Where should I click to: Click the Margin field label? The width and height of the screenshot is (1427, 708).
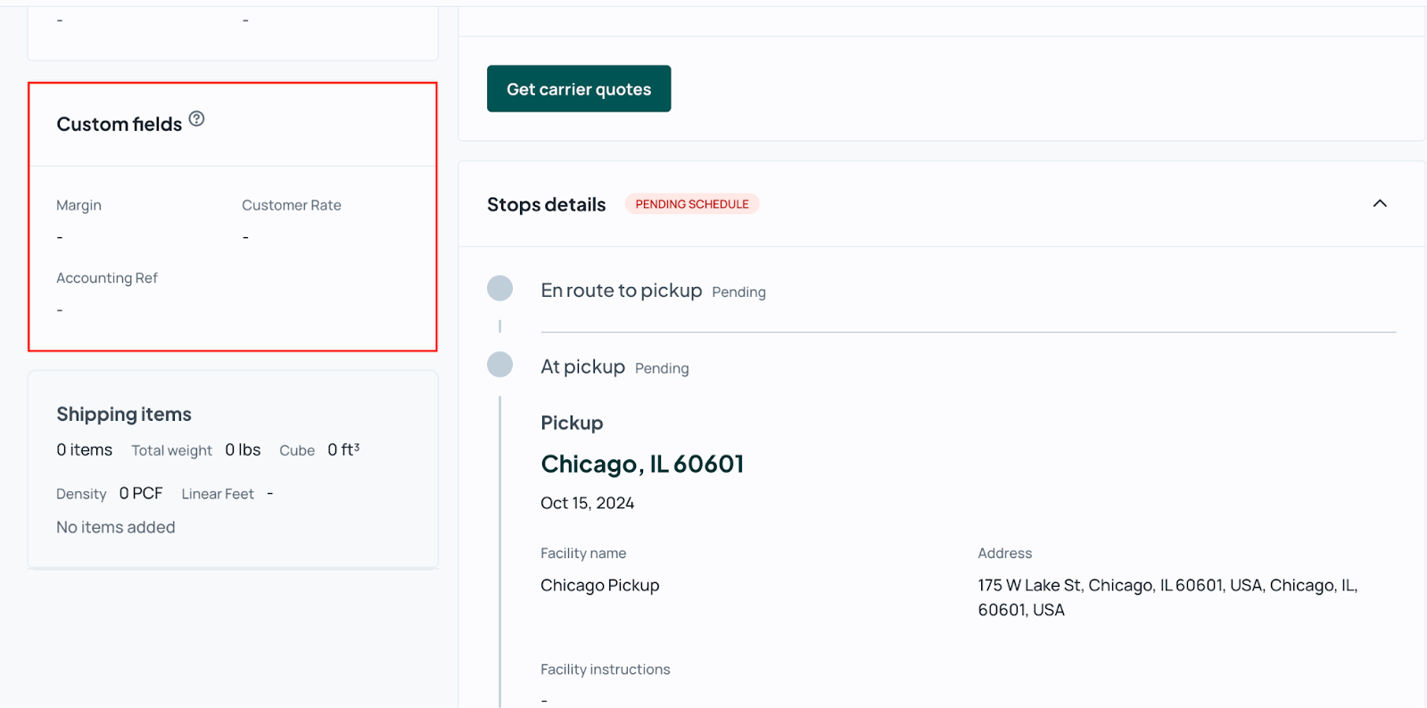[x=78, y=205]
